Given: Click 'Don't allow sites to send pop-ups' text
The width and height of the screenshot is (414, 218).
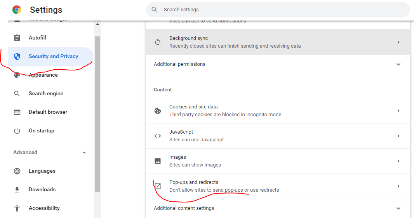Looking at the screenshot, I should [206, 190].
